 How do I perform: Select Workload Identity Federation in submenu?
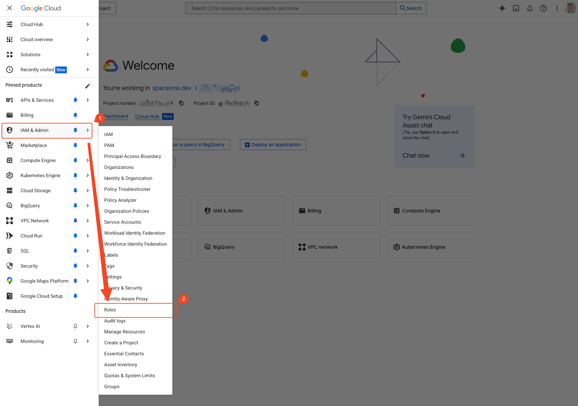point(135,233)
